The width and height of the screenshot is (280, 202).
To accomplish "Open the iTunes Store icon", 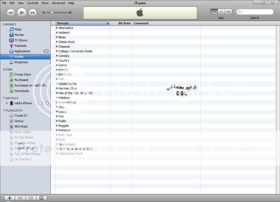I will click(x=11, y=74).
